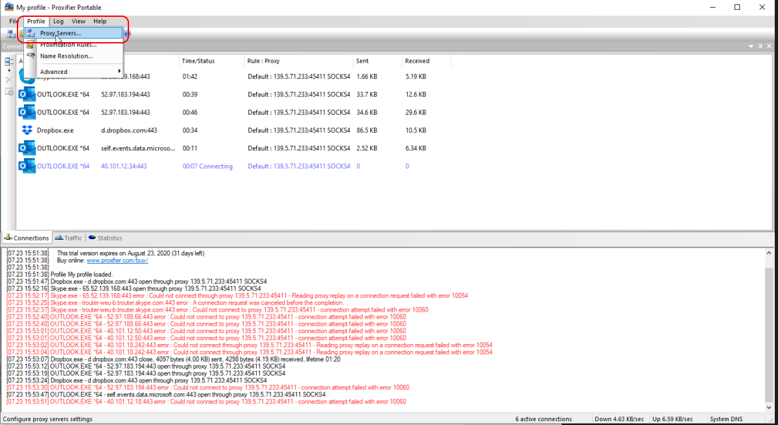Click the 86.5 KB sent value

pyautogui.click(x=368, y=130)
